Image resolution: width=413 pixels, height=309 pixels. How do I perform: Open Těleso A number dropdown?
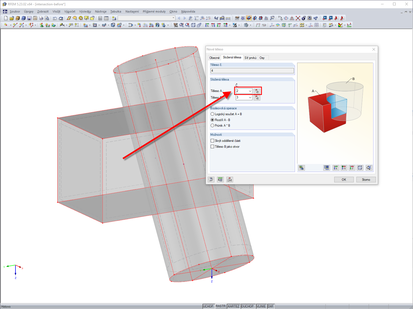(x=250, y=91)
